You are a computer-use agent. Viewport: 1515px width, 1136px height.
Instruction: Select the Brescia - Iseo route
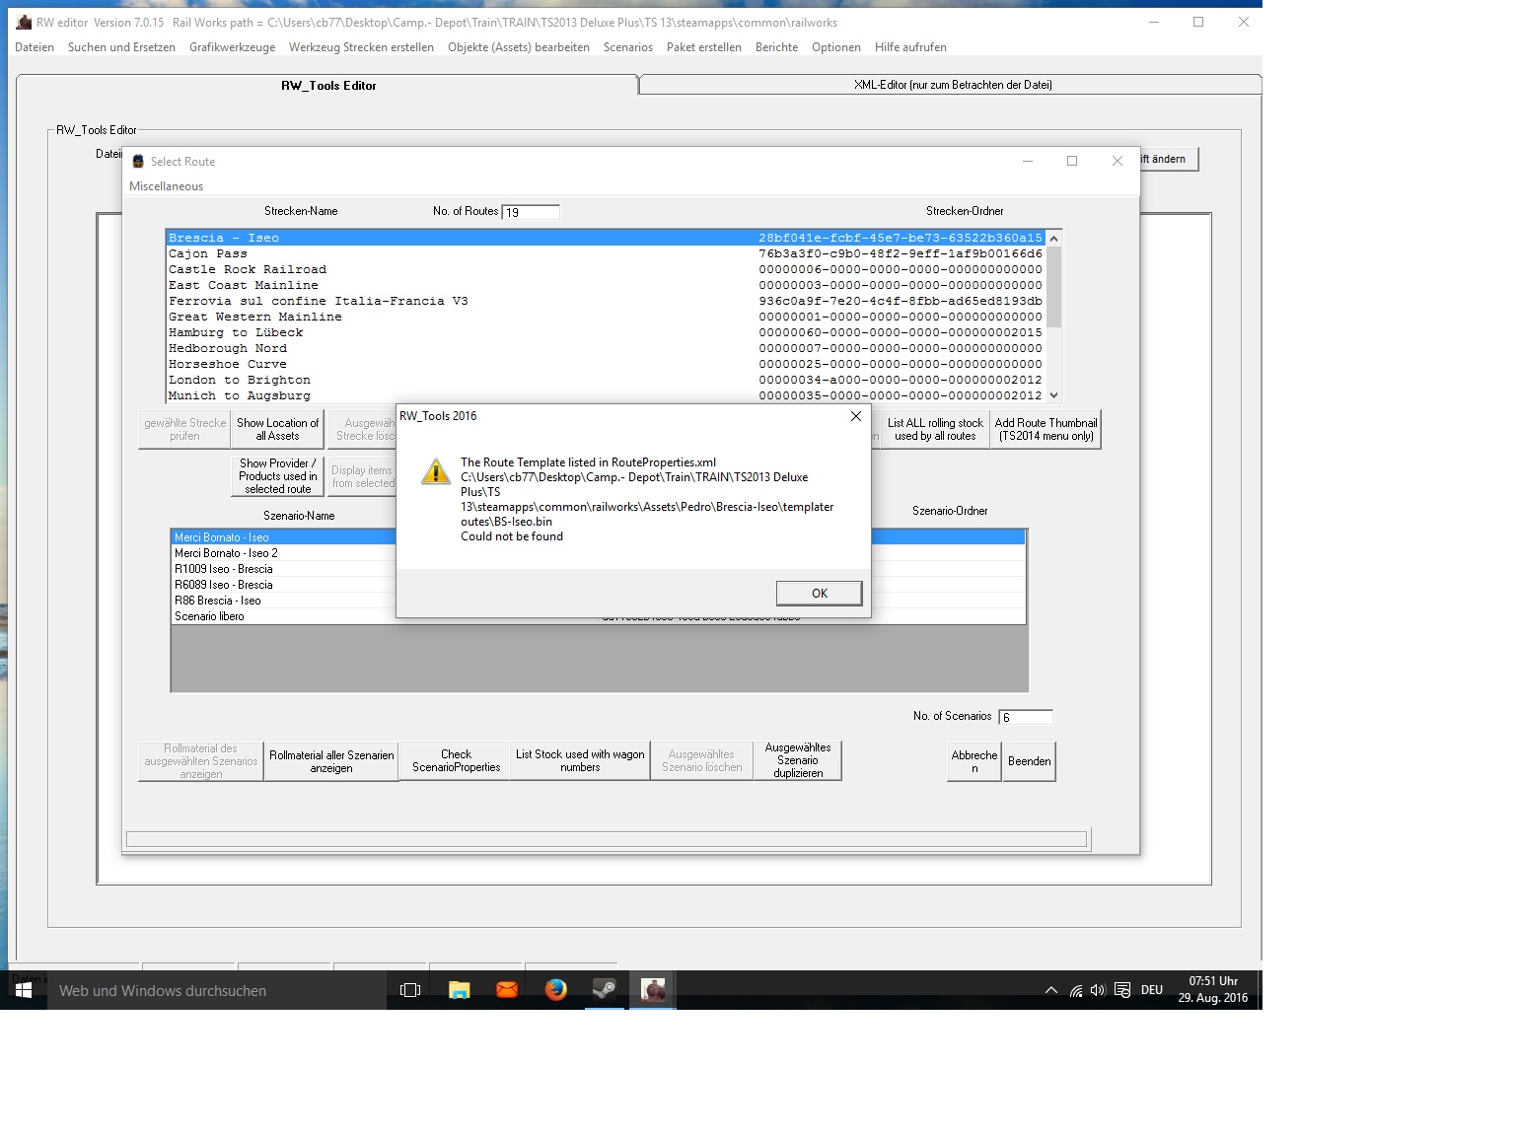pyautogui.click(x=605, y=238)
